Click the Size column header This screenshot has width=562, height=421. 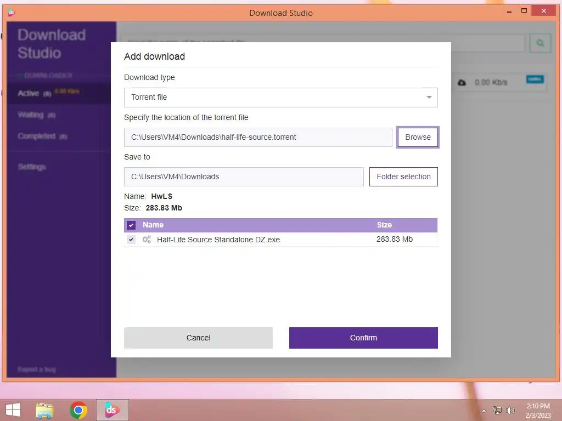click(x=384, y=225)
